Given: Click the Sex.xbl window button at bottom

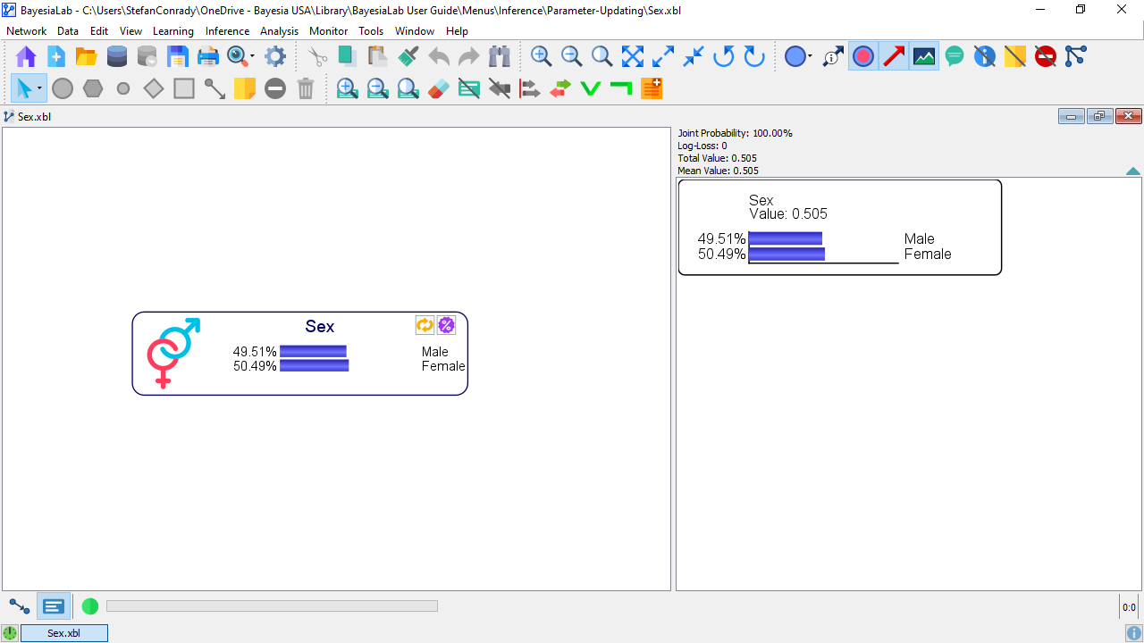Looking at the screenshot, I should click(x=63, y=633).
